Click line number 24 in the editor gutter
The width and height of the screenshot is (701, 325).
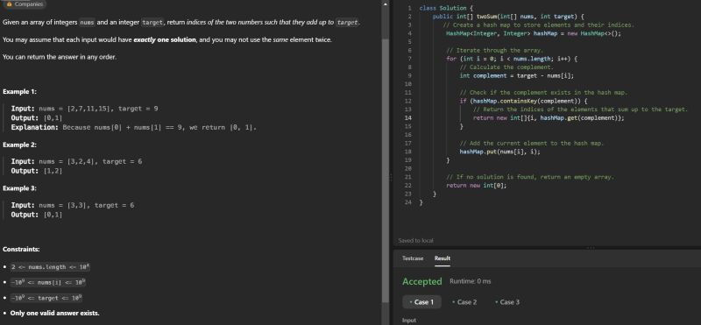pyautogui.click(x=408, y=202)
